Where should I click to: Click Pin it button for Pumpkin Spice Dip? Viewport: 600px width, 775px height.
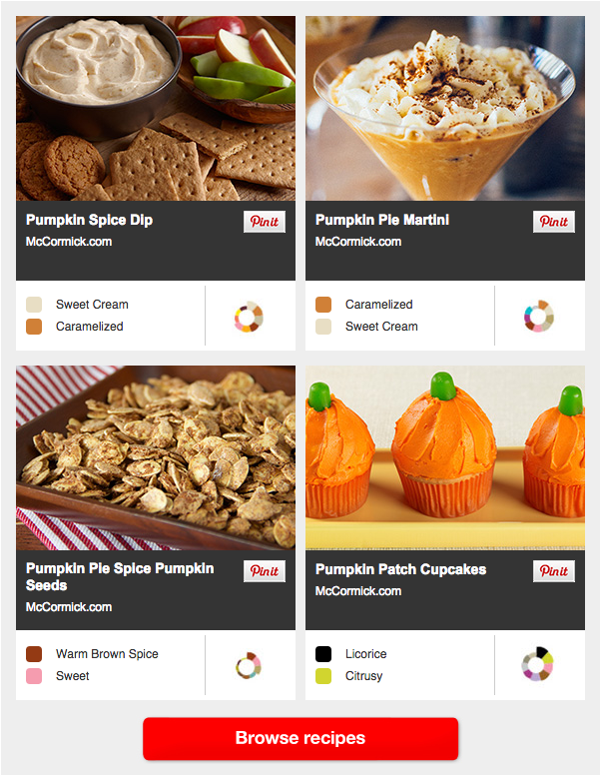coord(265,222)
